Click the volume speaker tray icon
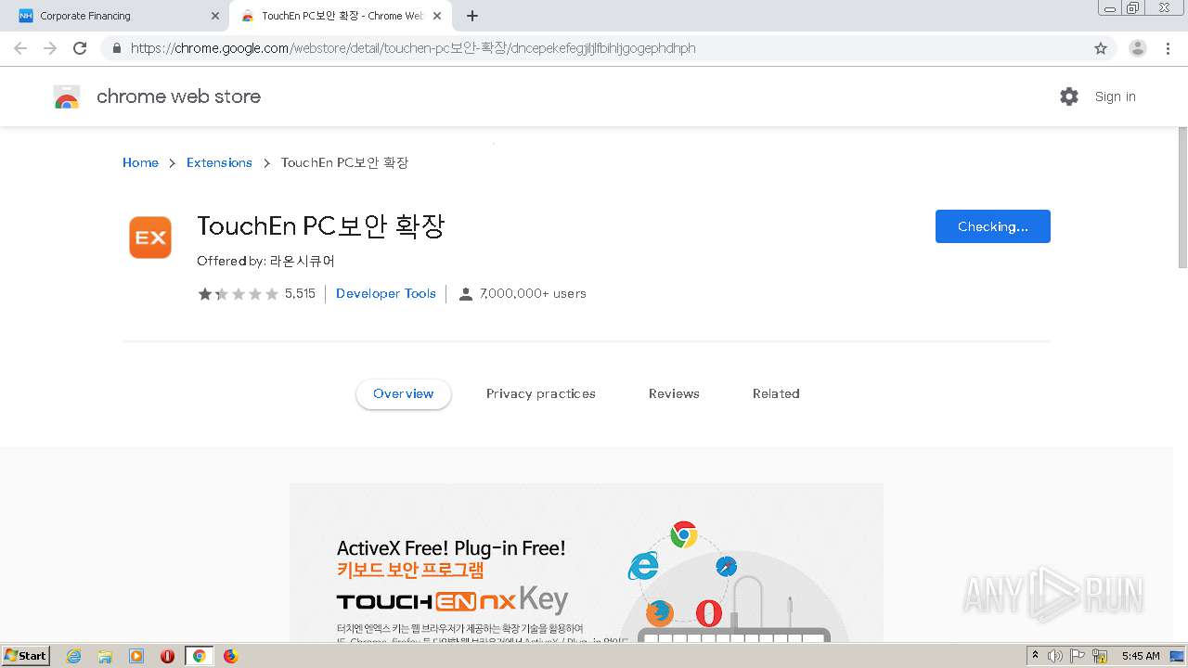The width and height of the screenshot is (1188, 668). pyautogui.click(x=1055, y=656)
